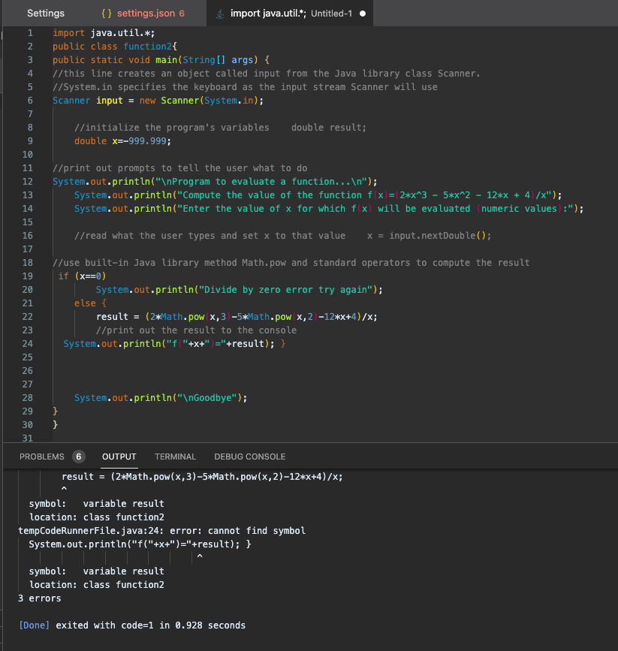Image resolution: width=618 pixels, height=651 pixels.
Task: Switch to the Settings tab
Action: coord(45,13)
